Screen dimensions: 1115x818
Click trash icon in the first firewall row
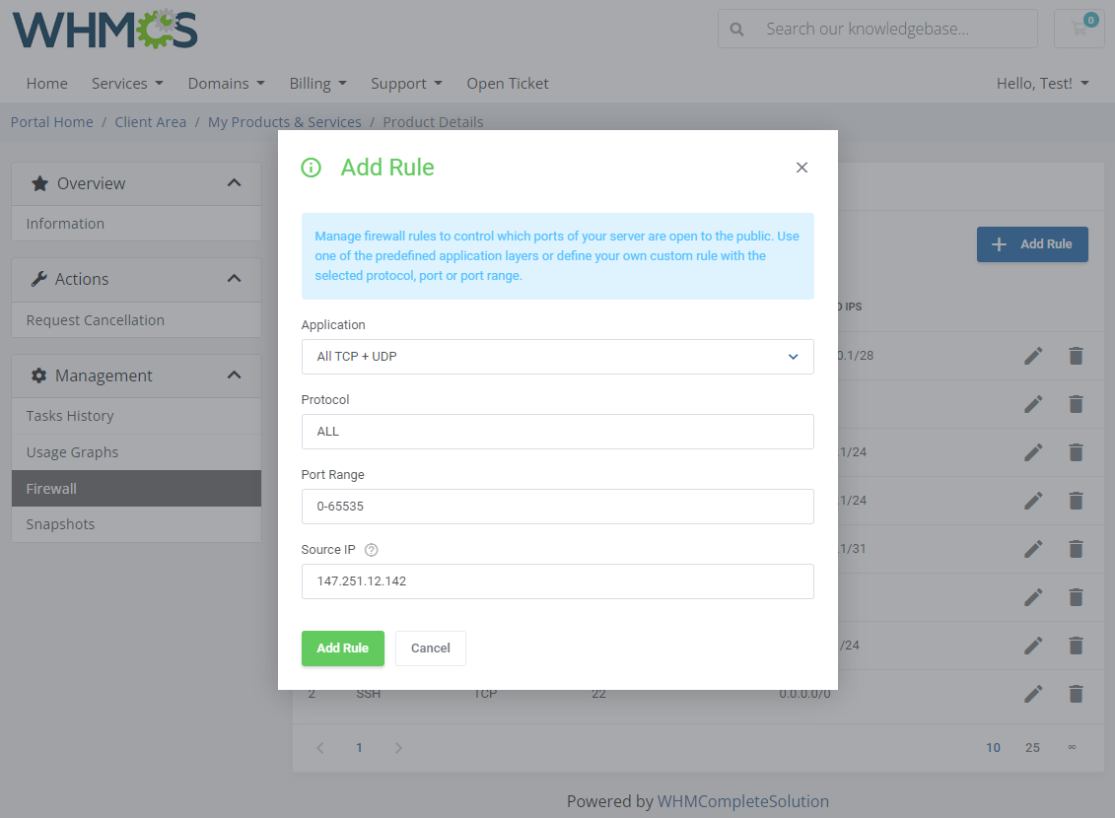click(x=1076, y=356)
